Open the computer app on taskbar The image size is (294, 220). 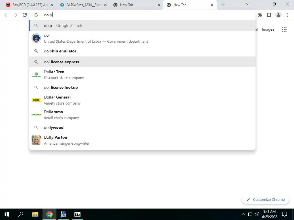tap(63, 214)
